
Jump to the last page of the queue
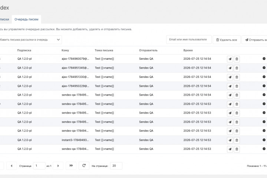click(x=71, y=165)
